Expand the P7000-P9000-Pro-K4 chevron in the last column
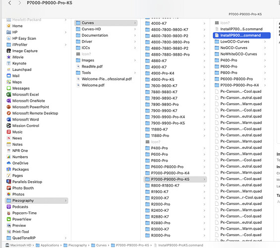 pyautogui.click(x=265, y=85)
